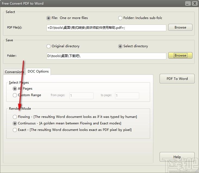Click into the PDF File(s) path field
199x173 pixels.
[106, 28]
